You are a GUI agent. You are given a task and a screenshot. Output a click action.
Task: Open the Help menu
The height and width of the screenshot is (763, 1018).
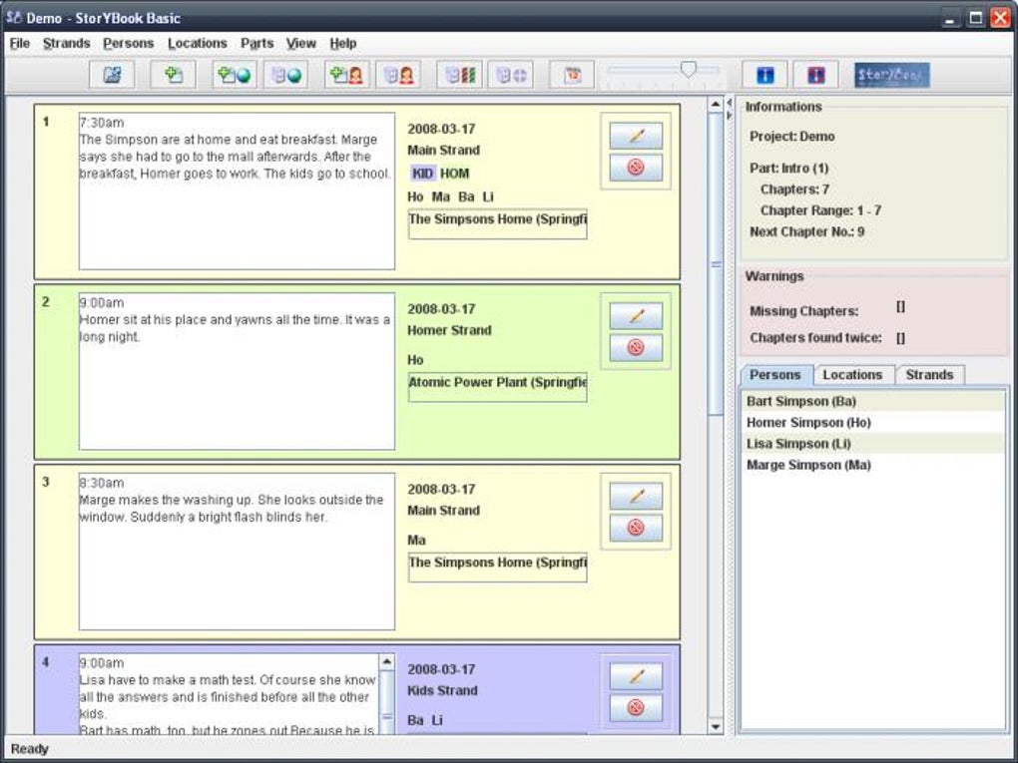tap(342, 44)
